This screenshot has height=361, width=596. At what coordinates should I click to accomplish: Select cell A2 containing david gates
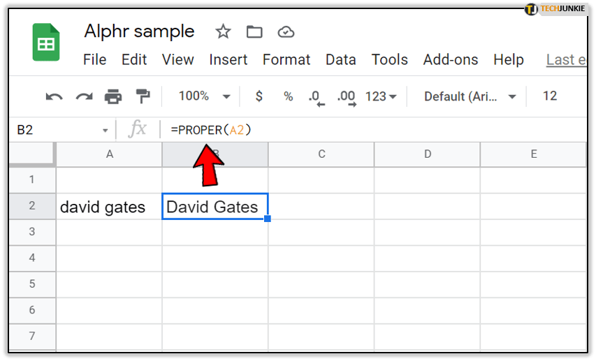pos(109,207)
